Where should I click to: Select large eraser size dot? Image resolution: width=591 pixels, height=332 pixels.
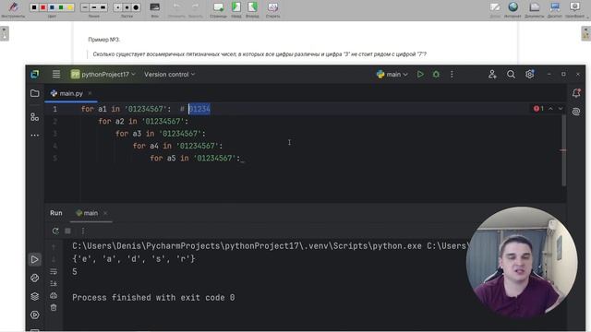[136, 7]
